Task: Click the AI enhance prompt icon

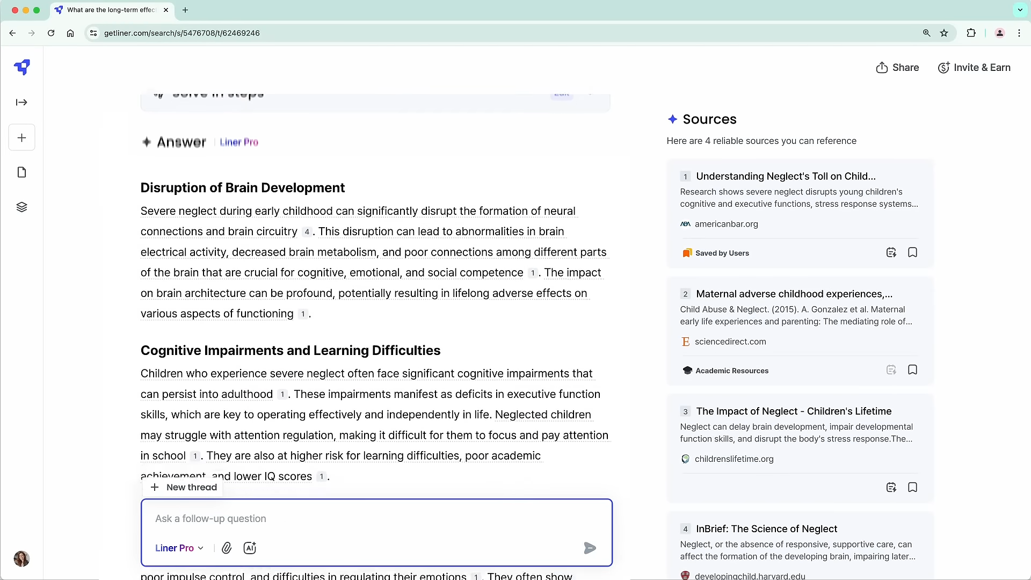Action: (250, 548)
